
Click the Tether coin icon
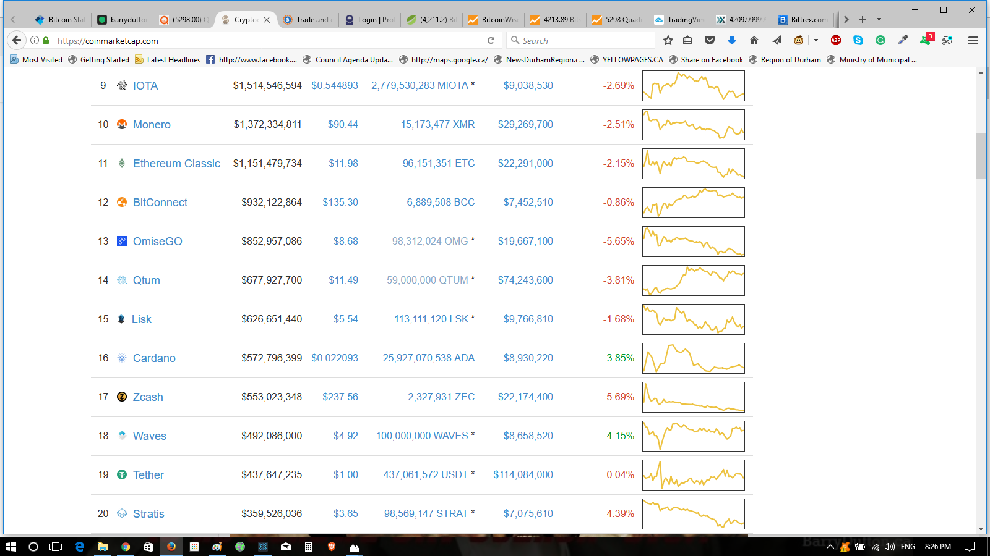122,474
